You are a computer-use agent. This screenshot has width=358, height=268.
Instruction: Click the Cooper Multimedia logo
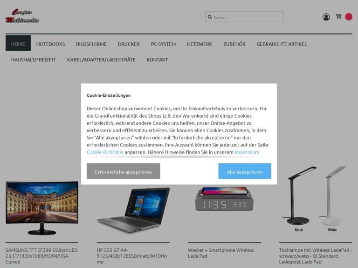pyautogui.click(x=22, y=16)
